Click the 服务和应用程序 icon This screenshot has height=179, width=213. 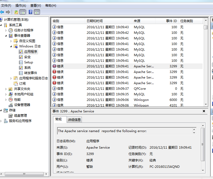[x=6, y=121]
